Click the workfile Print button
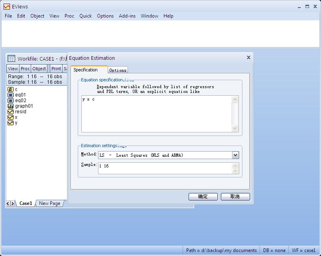 (56, 69)
